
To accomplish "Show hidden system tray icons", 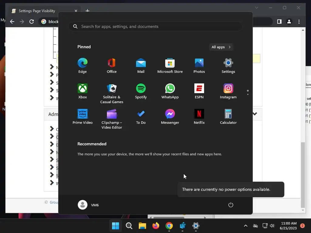I will [245, 226].
